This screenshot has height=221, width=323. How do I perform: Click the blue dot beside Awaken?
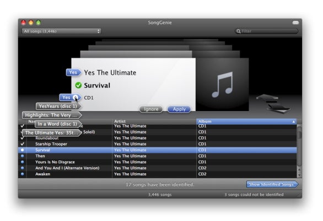click(x=22, y=174)
